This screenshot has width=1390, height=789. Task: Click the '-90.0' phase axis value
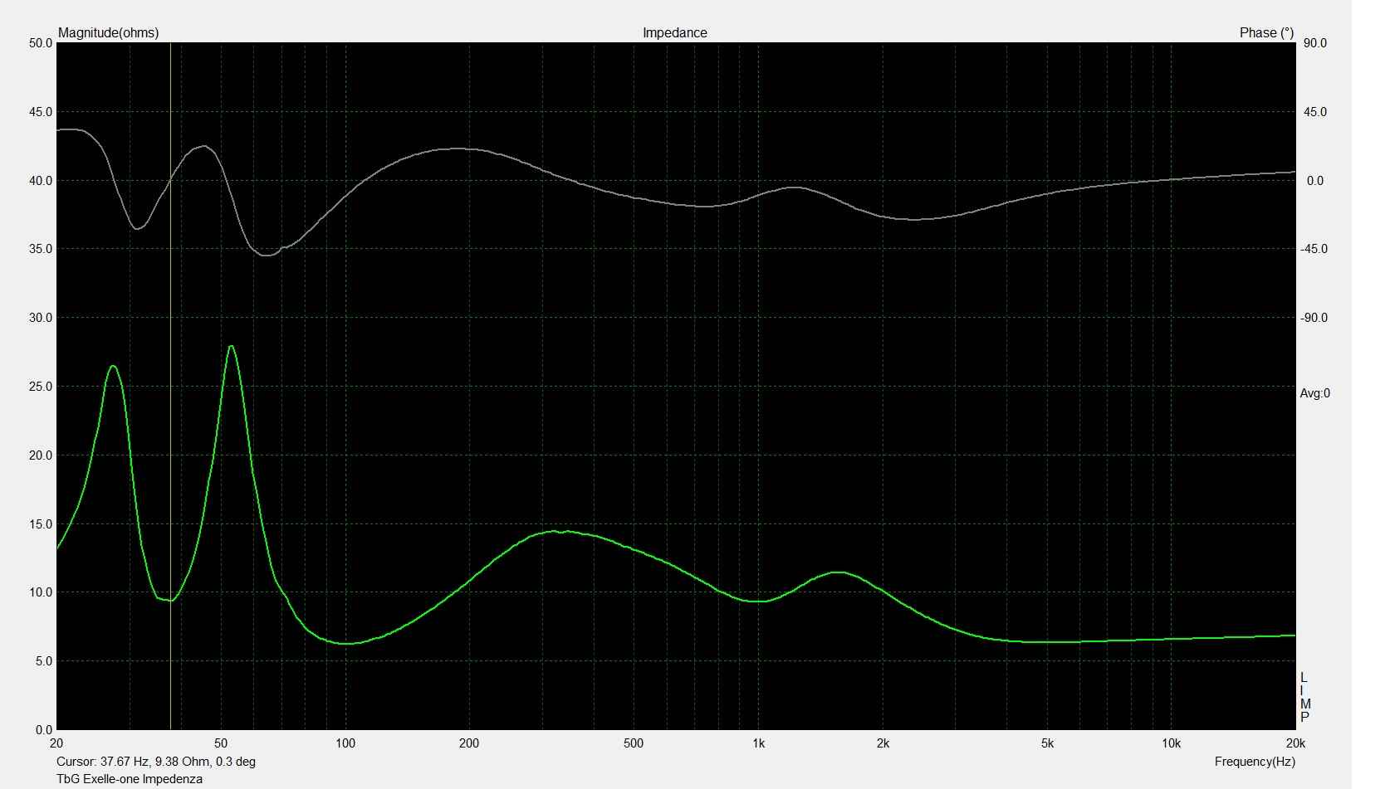click(1313, 318)
